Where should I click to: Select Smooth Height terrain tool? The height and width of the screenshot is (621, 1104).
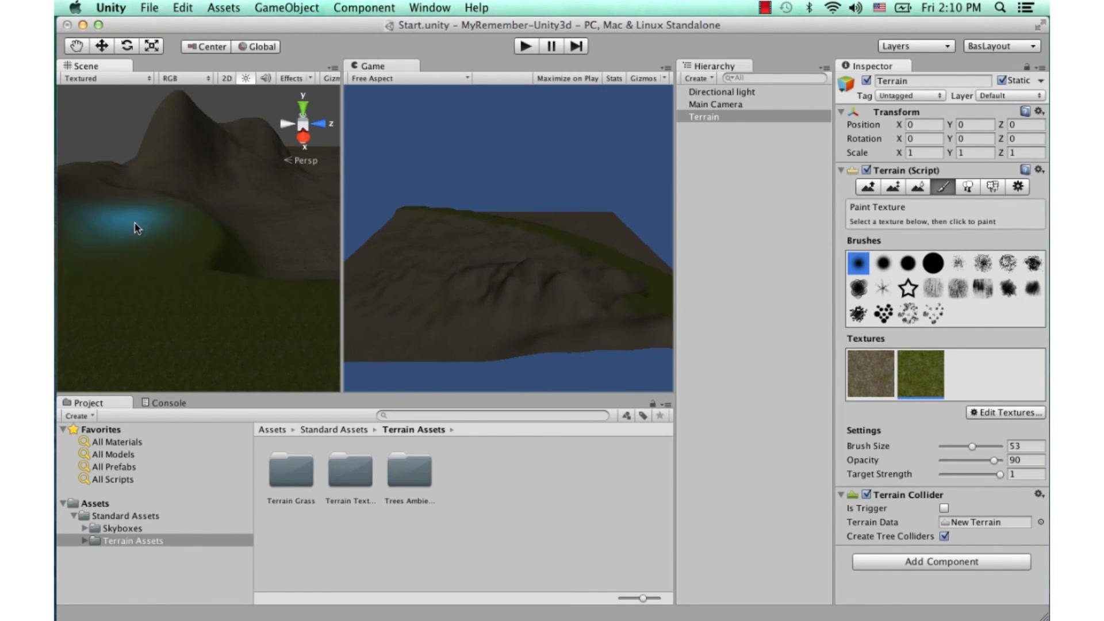(918, 186)
